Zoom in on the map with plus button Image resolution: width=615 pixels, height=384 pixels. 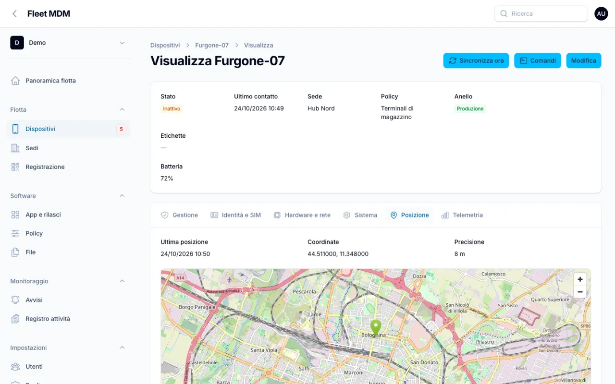tap(580, 279)
